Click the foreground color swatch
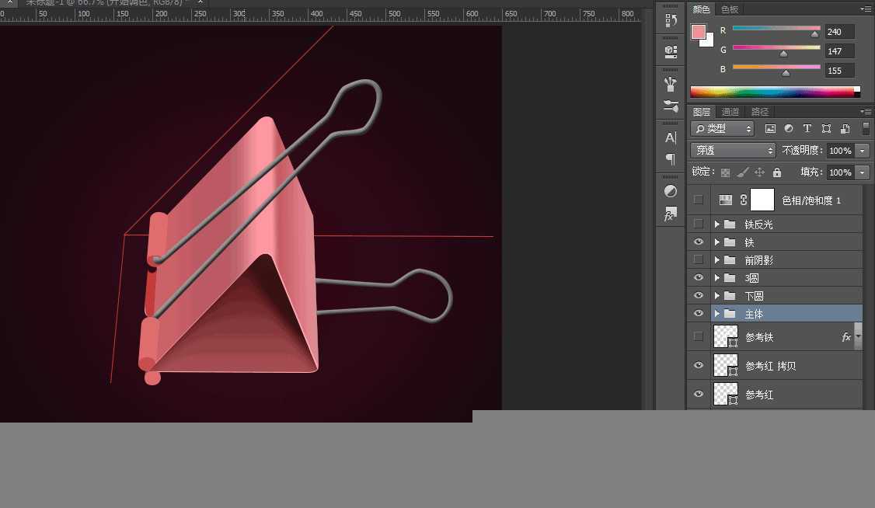This screenshot has height=508, width=875. tap(699, 33)
